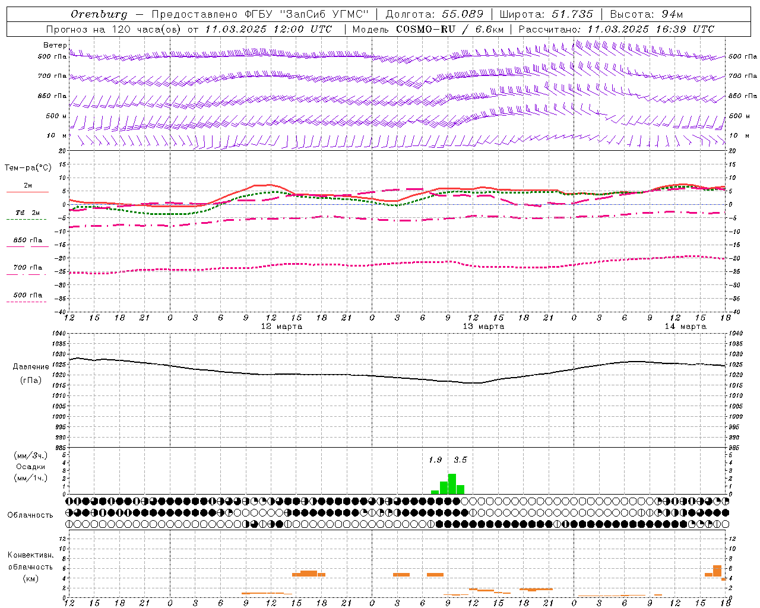Viewport: 760px width, 608px height.
Task: Click the 3.5 precipitation total value
Action: tap(460, 460)
